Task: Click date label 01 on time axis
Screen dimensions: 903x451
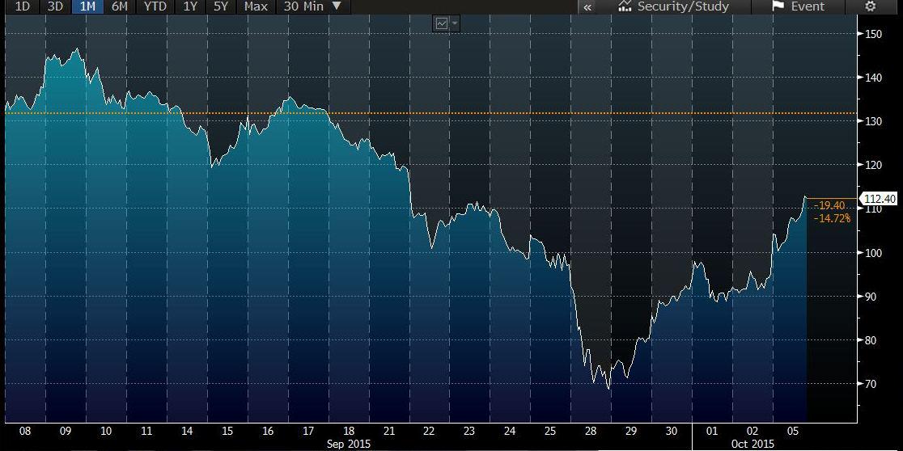Action: coord(713,430)
